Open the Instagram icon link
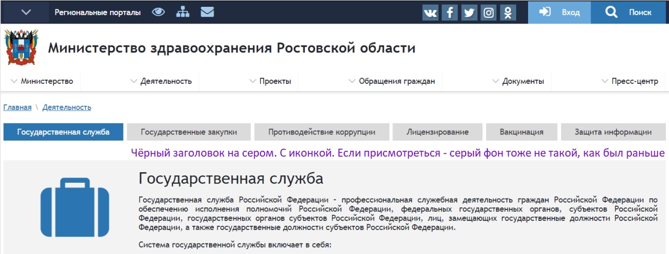Screen dimensions: 669x254 pyautogui.click(x=488, y=13)
